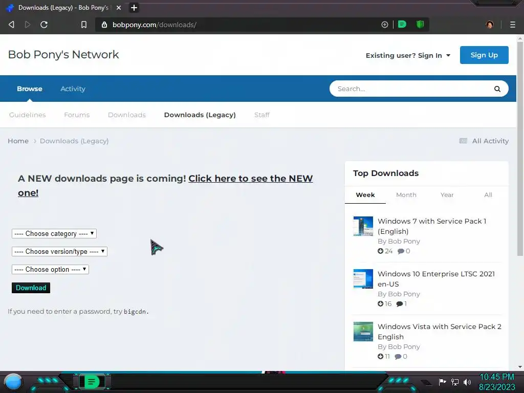The image size is (524, 393).
Task: Click the padlock site security icon
Action: pos(104,25)
